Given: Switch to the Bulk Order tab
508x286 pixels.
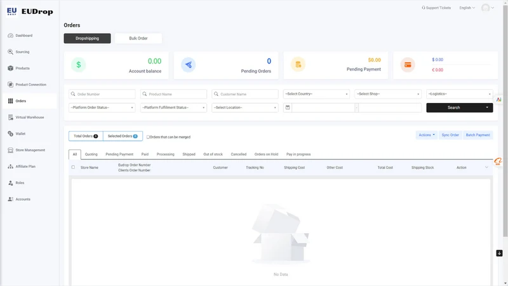Looking at the screenshot, I should tap(138, 38).
